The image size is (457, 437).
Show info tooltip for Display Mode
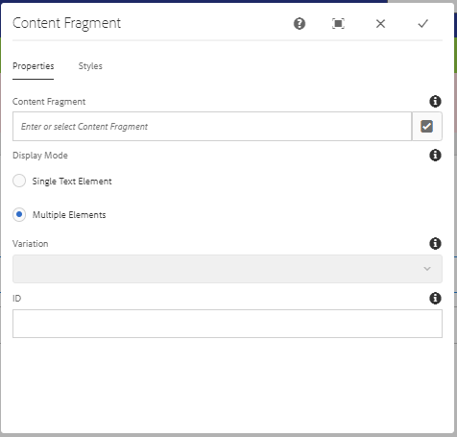[435, 156]
